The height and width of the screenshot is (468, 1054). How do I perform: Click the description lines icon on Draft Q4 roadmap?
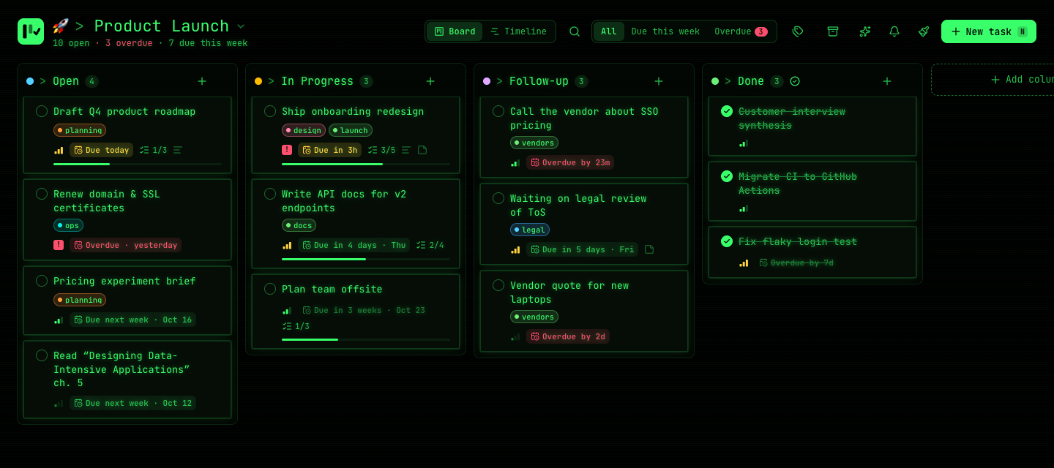click(x=178, y=150)
